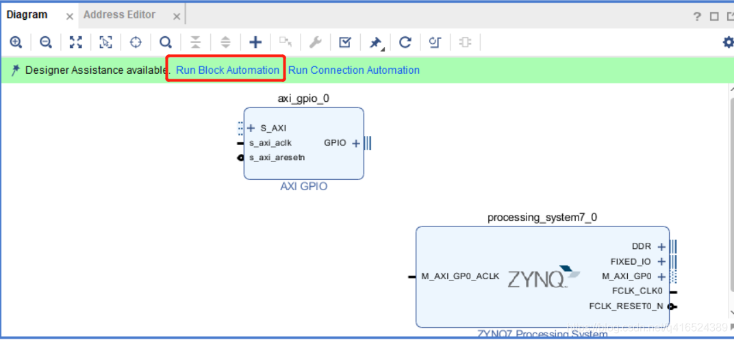Maximize the Diagram panel

point(714,17)
